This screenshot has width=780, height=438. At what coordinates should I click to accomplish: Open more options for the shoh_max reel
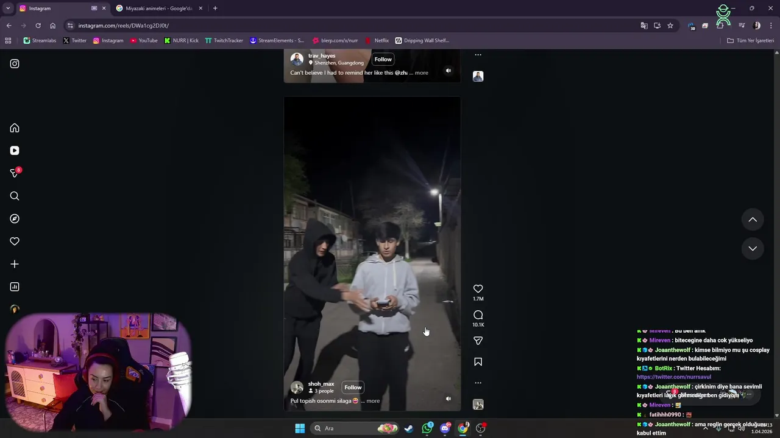click(478, 383)
